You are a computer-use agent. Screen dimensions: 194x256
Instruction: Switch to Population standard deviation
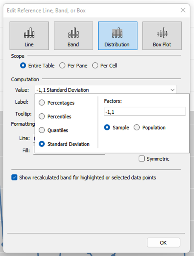point(137,128)
